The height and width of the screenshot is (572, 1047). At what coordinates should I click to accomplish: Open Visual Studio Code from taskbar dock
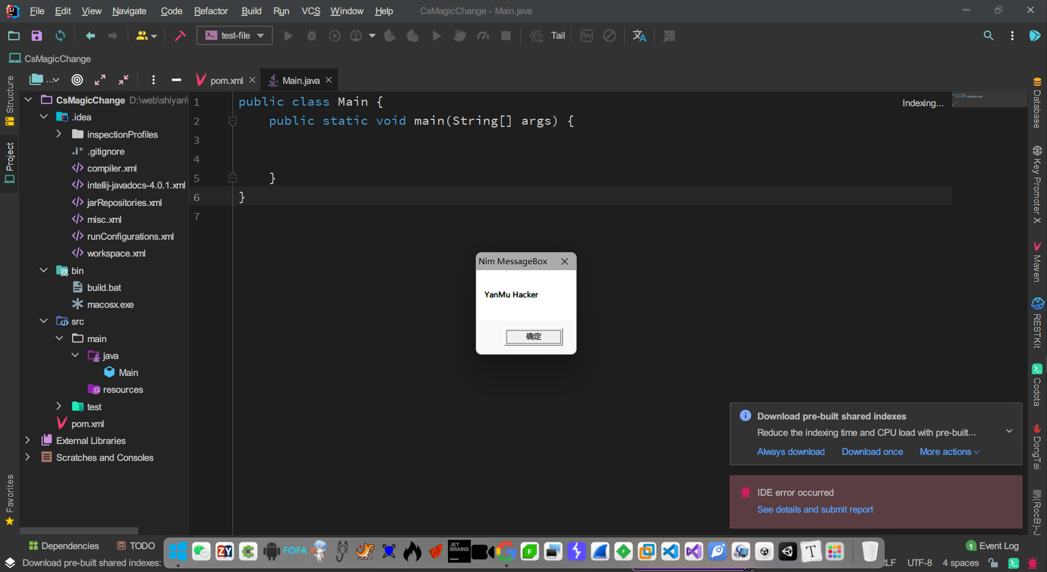pyautogui.click(x=670, y=552)
